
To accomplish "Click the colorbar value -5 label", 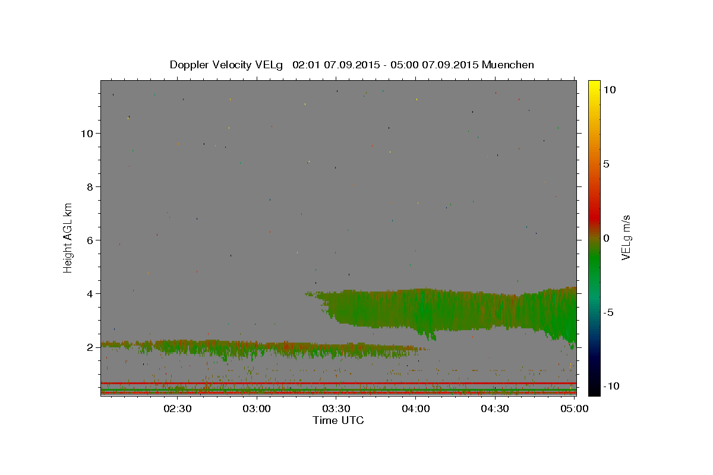I will click(608, 312).
